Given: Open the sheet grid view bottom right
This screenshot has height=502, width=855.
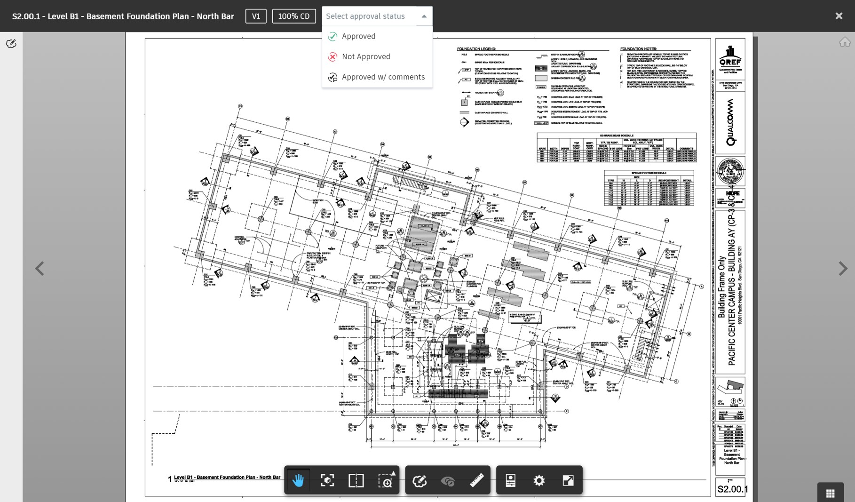Looking at the screenshot, I should coord(831,493).
